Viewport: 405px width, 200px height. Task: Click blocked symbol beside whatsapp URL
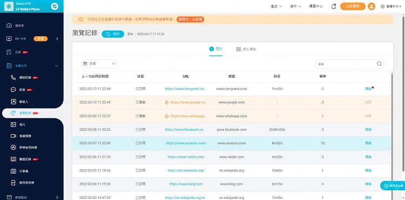point(167,116)
